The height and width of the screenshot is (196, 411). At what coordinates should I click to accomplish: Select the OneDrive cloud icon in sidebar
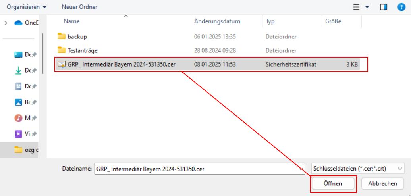point(18,23)
